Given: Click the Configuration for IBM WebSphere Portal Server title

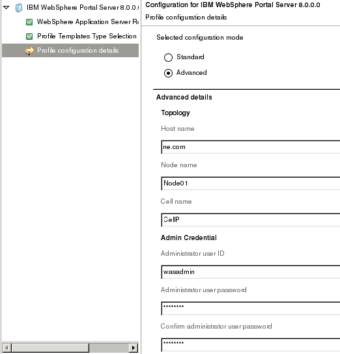Looking at the screenshot, I should click(233, 5).
